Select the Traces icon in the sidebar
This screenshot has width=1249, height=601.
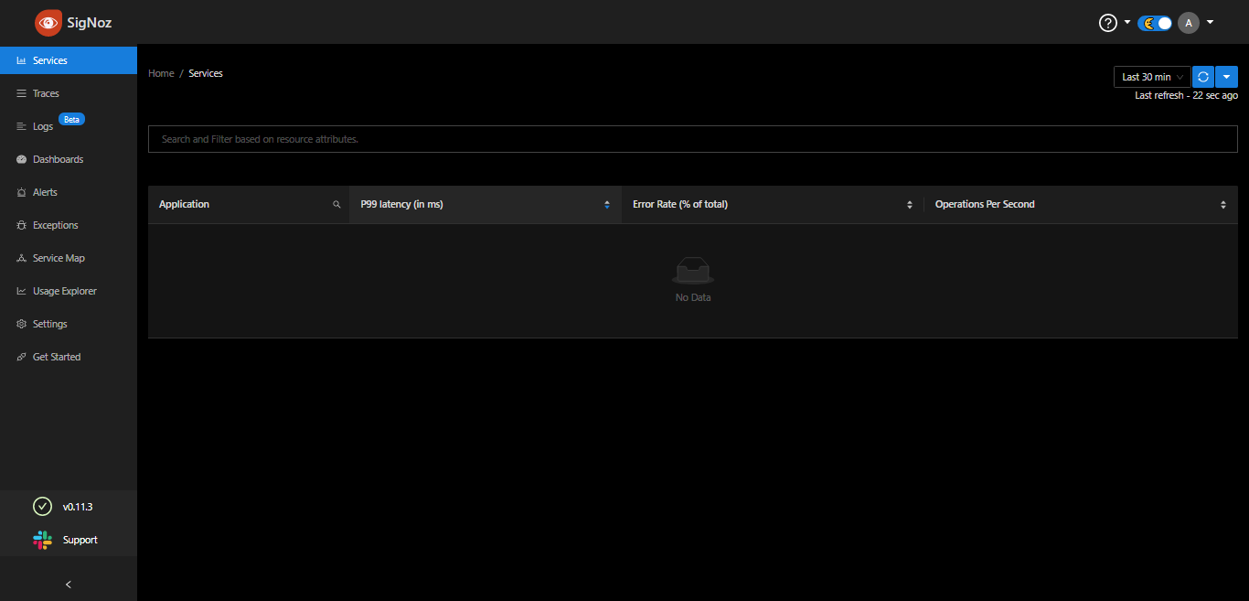(20, 92)
